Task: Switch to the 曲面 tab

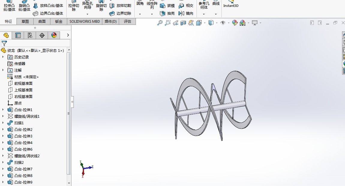Action: click(x=42, y=22)
